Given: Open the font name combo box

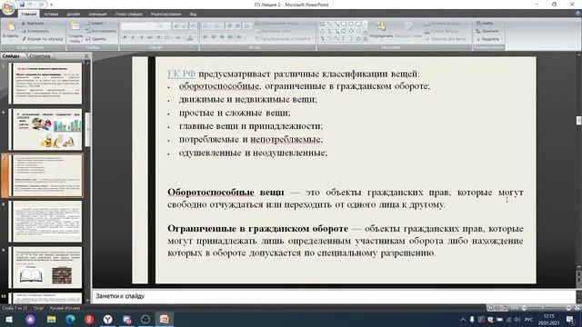Looking at the screenshot, I should 139,26.
